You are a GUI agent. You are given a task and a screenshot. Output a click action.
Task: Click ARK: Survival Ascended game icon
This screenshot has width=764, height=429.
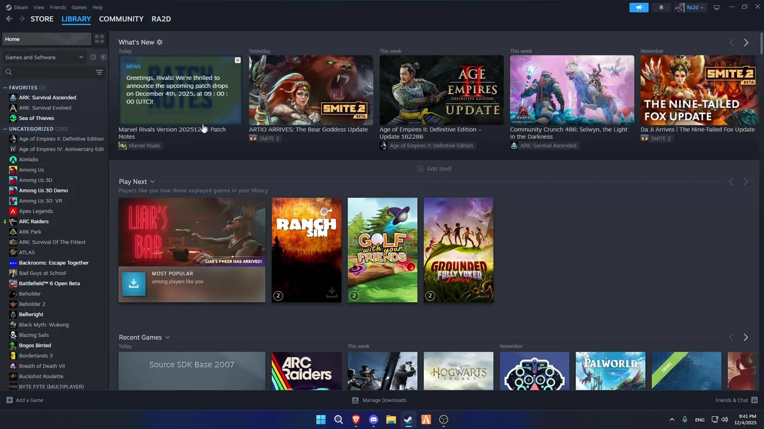click(13, 98)
